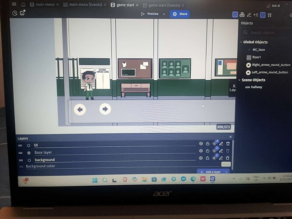Viewport: 292px width, 219px height.
Task: Collapse the Global Objects group
Action: 241,42
